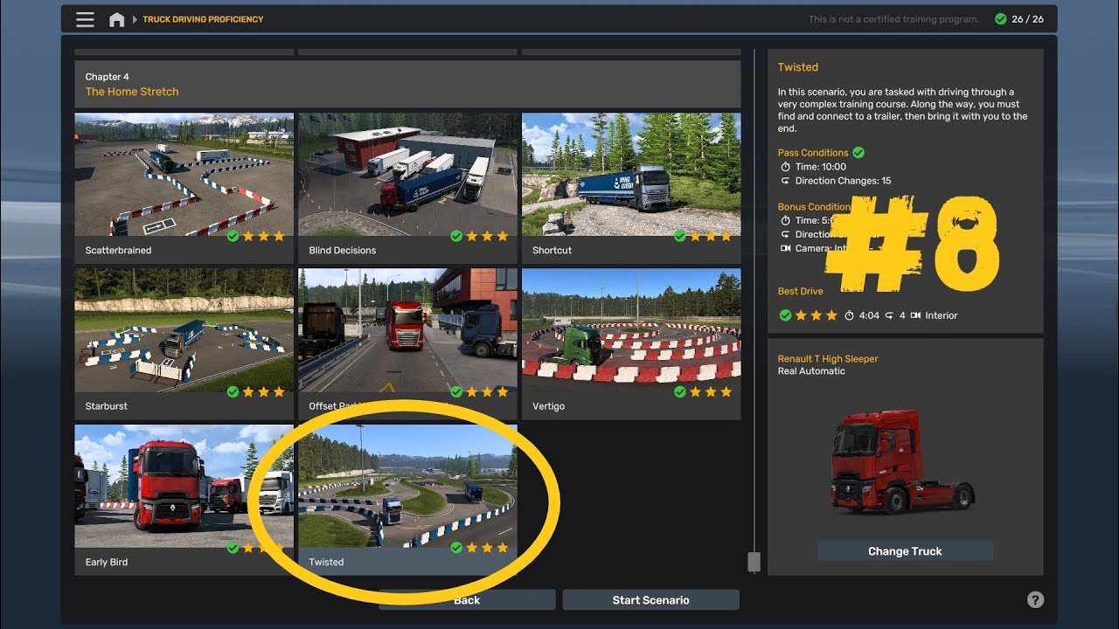
Task: Select the Early Bird scenario thumbnail
Action: point(184,487)
